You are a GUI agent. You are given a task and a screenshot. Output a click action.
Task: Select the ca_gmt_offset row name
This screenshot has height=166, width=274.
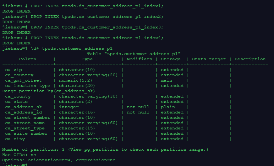click(24, 80)
